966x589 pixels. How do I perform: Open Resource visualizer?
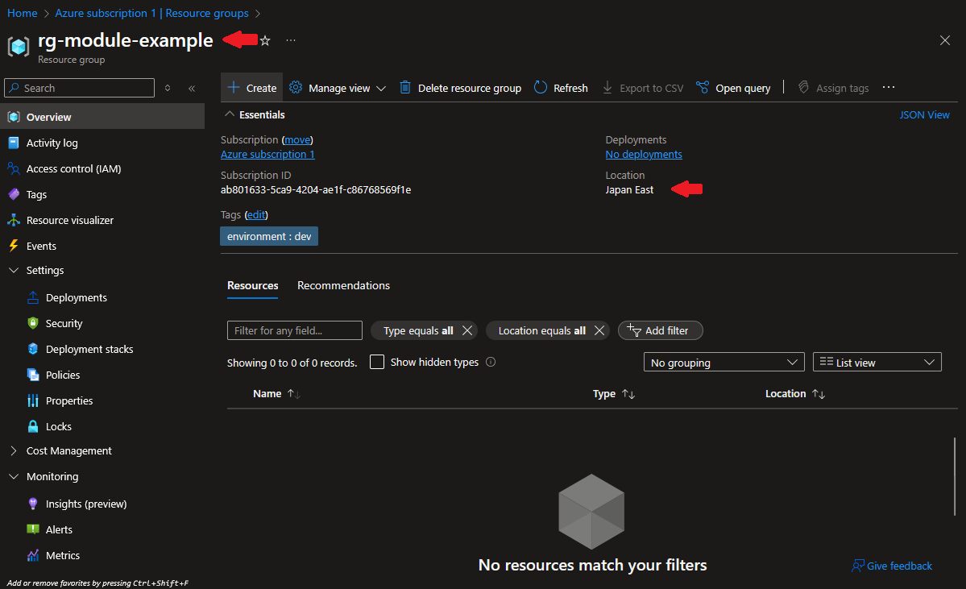tap(69, 221)
